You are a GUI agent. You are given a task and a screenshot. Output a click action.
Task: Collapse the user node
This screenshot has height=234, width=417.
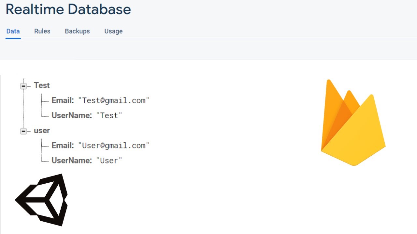point(23,131)
